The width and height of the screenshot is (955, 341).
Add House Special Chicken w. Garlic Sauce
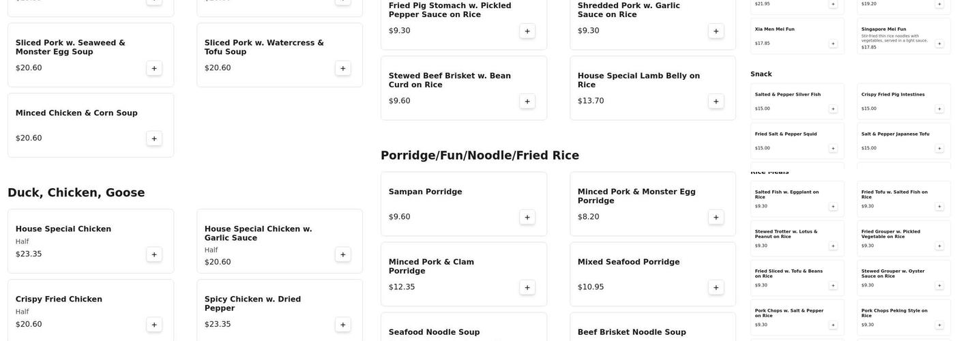(x=343, y=254)
